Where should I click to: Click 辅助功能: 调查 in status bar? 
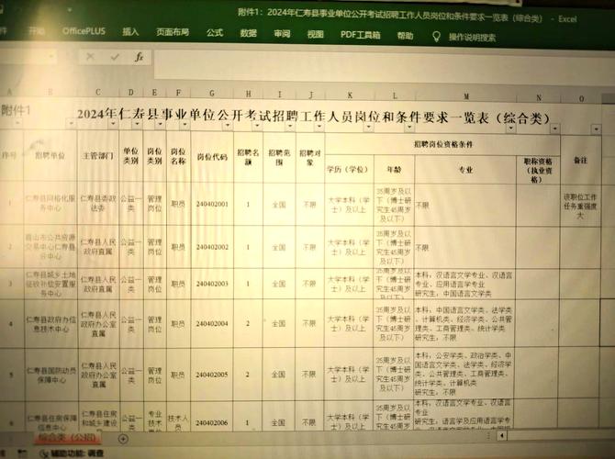point(77,453)
